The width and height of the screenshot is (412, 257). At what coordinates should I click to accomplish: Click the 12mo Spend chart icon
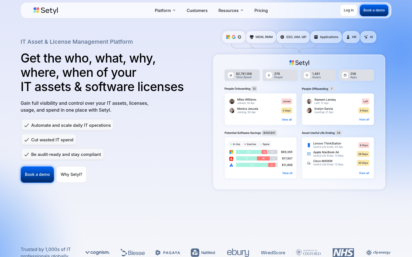[x=231, y=75]
